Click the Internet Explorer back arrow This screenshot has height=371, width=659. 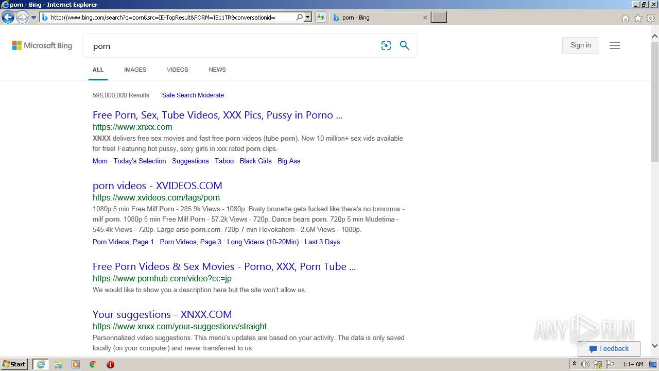click(x=8, y=18)
